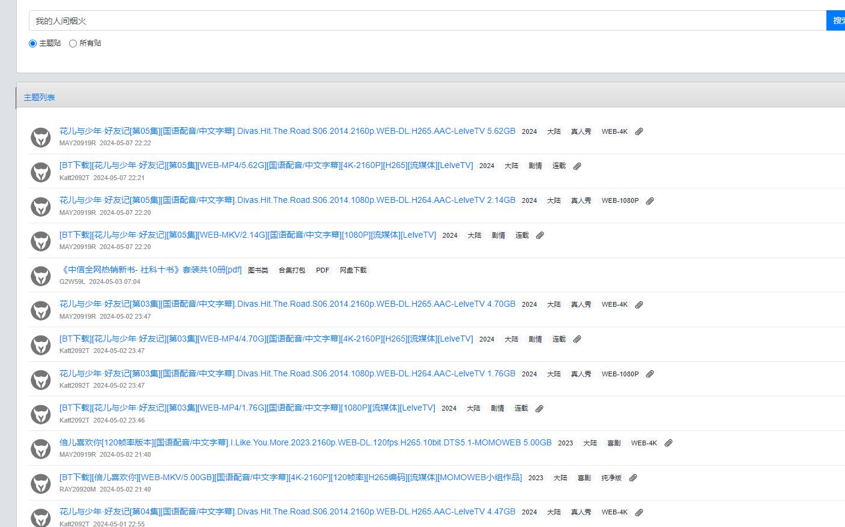Select the 主题贴 radio button

pos(32,43)
